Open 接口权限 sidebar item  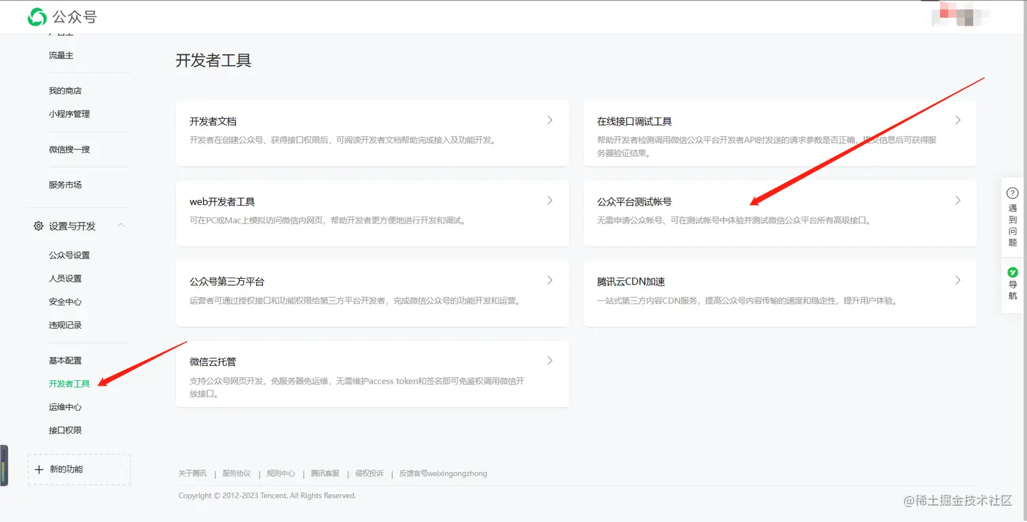(x=65, y=430)
